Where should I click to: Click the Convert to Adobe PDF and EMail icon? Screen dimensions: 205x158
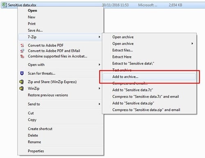22,51
